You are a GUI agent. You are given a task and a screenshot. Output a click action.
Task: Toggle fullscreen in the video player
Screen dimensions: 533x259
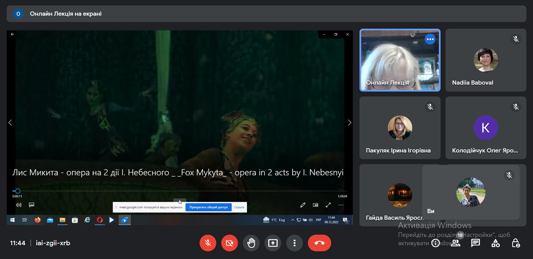(x=328, y=205)
